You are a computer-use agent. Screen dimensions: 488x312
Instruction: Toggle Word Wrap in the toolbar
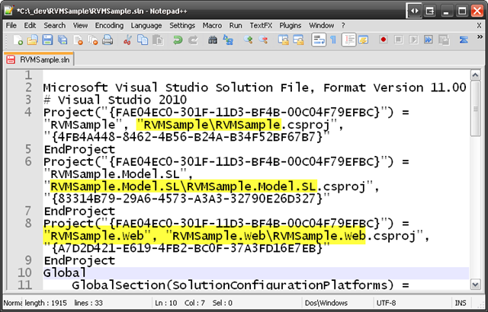coord(319,40)
